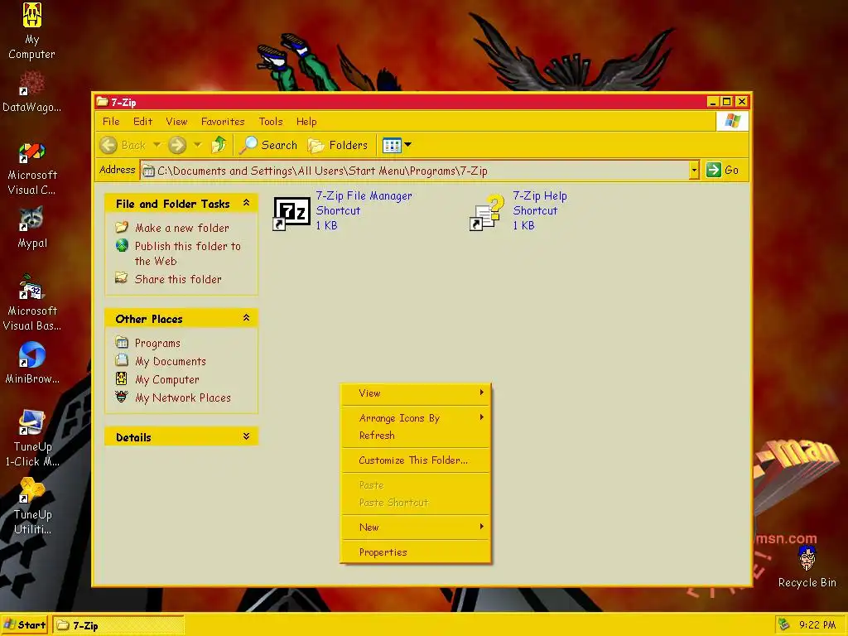Click the Forward arrow toolbar button
The image size is (848, 636).
pyautogui.click(x=177, y=145)
